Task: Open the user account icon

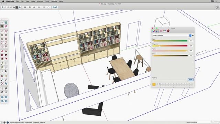Action: (x=217, y=8)
